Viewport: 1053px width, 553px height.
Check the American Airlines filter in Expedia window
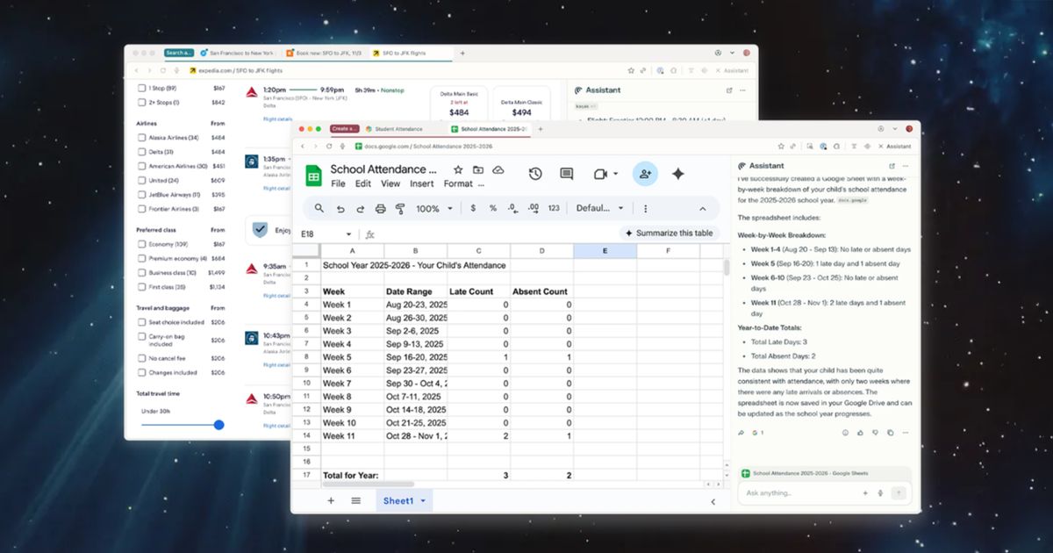click(x=143, y=166)
